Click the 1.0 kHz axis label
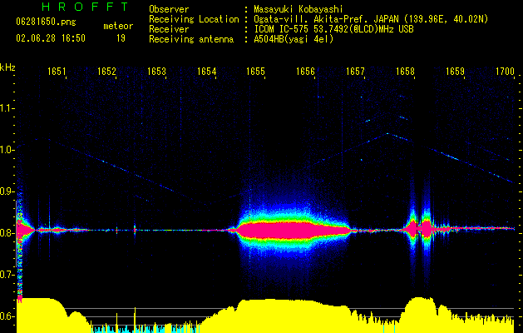The width and height of the screenshot is (523, 333). point(7,150)
